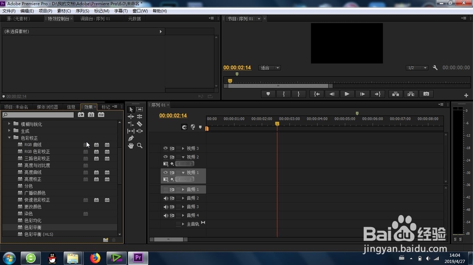Viewport: 473px width, 265px height.
Task: Expand the 音频 1 track
Action: (x=183, y=190)
